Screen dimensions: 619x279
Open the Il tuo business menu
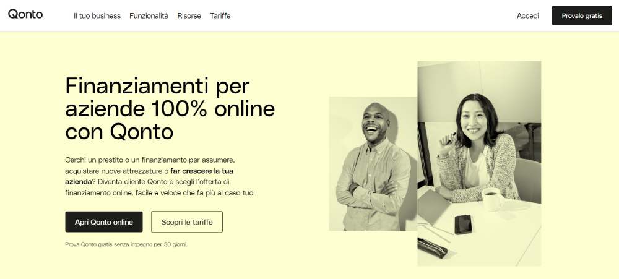pos(97,16)
